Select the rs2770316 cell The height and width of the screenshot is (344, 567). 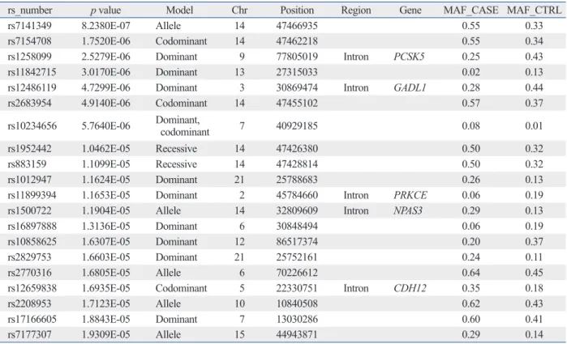(30, 273)
